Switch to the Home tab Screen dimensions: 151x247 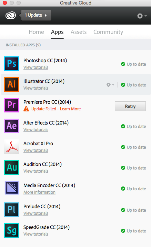36,32
